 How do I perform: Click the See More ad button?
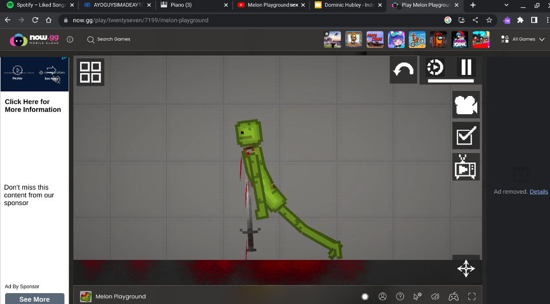pos(34,299)
